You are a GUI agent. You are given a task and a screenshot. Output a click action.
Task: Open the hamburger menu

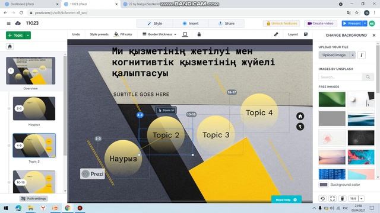click(9, 24)
